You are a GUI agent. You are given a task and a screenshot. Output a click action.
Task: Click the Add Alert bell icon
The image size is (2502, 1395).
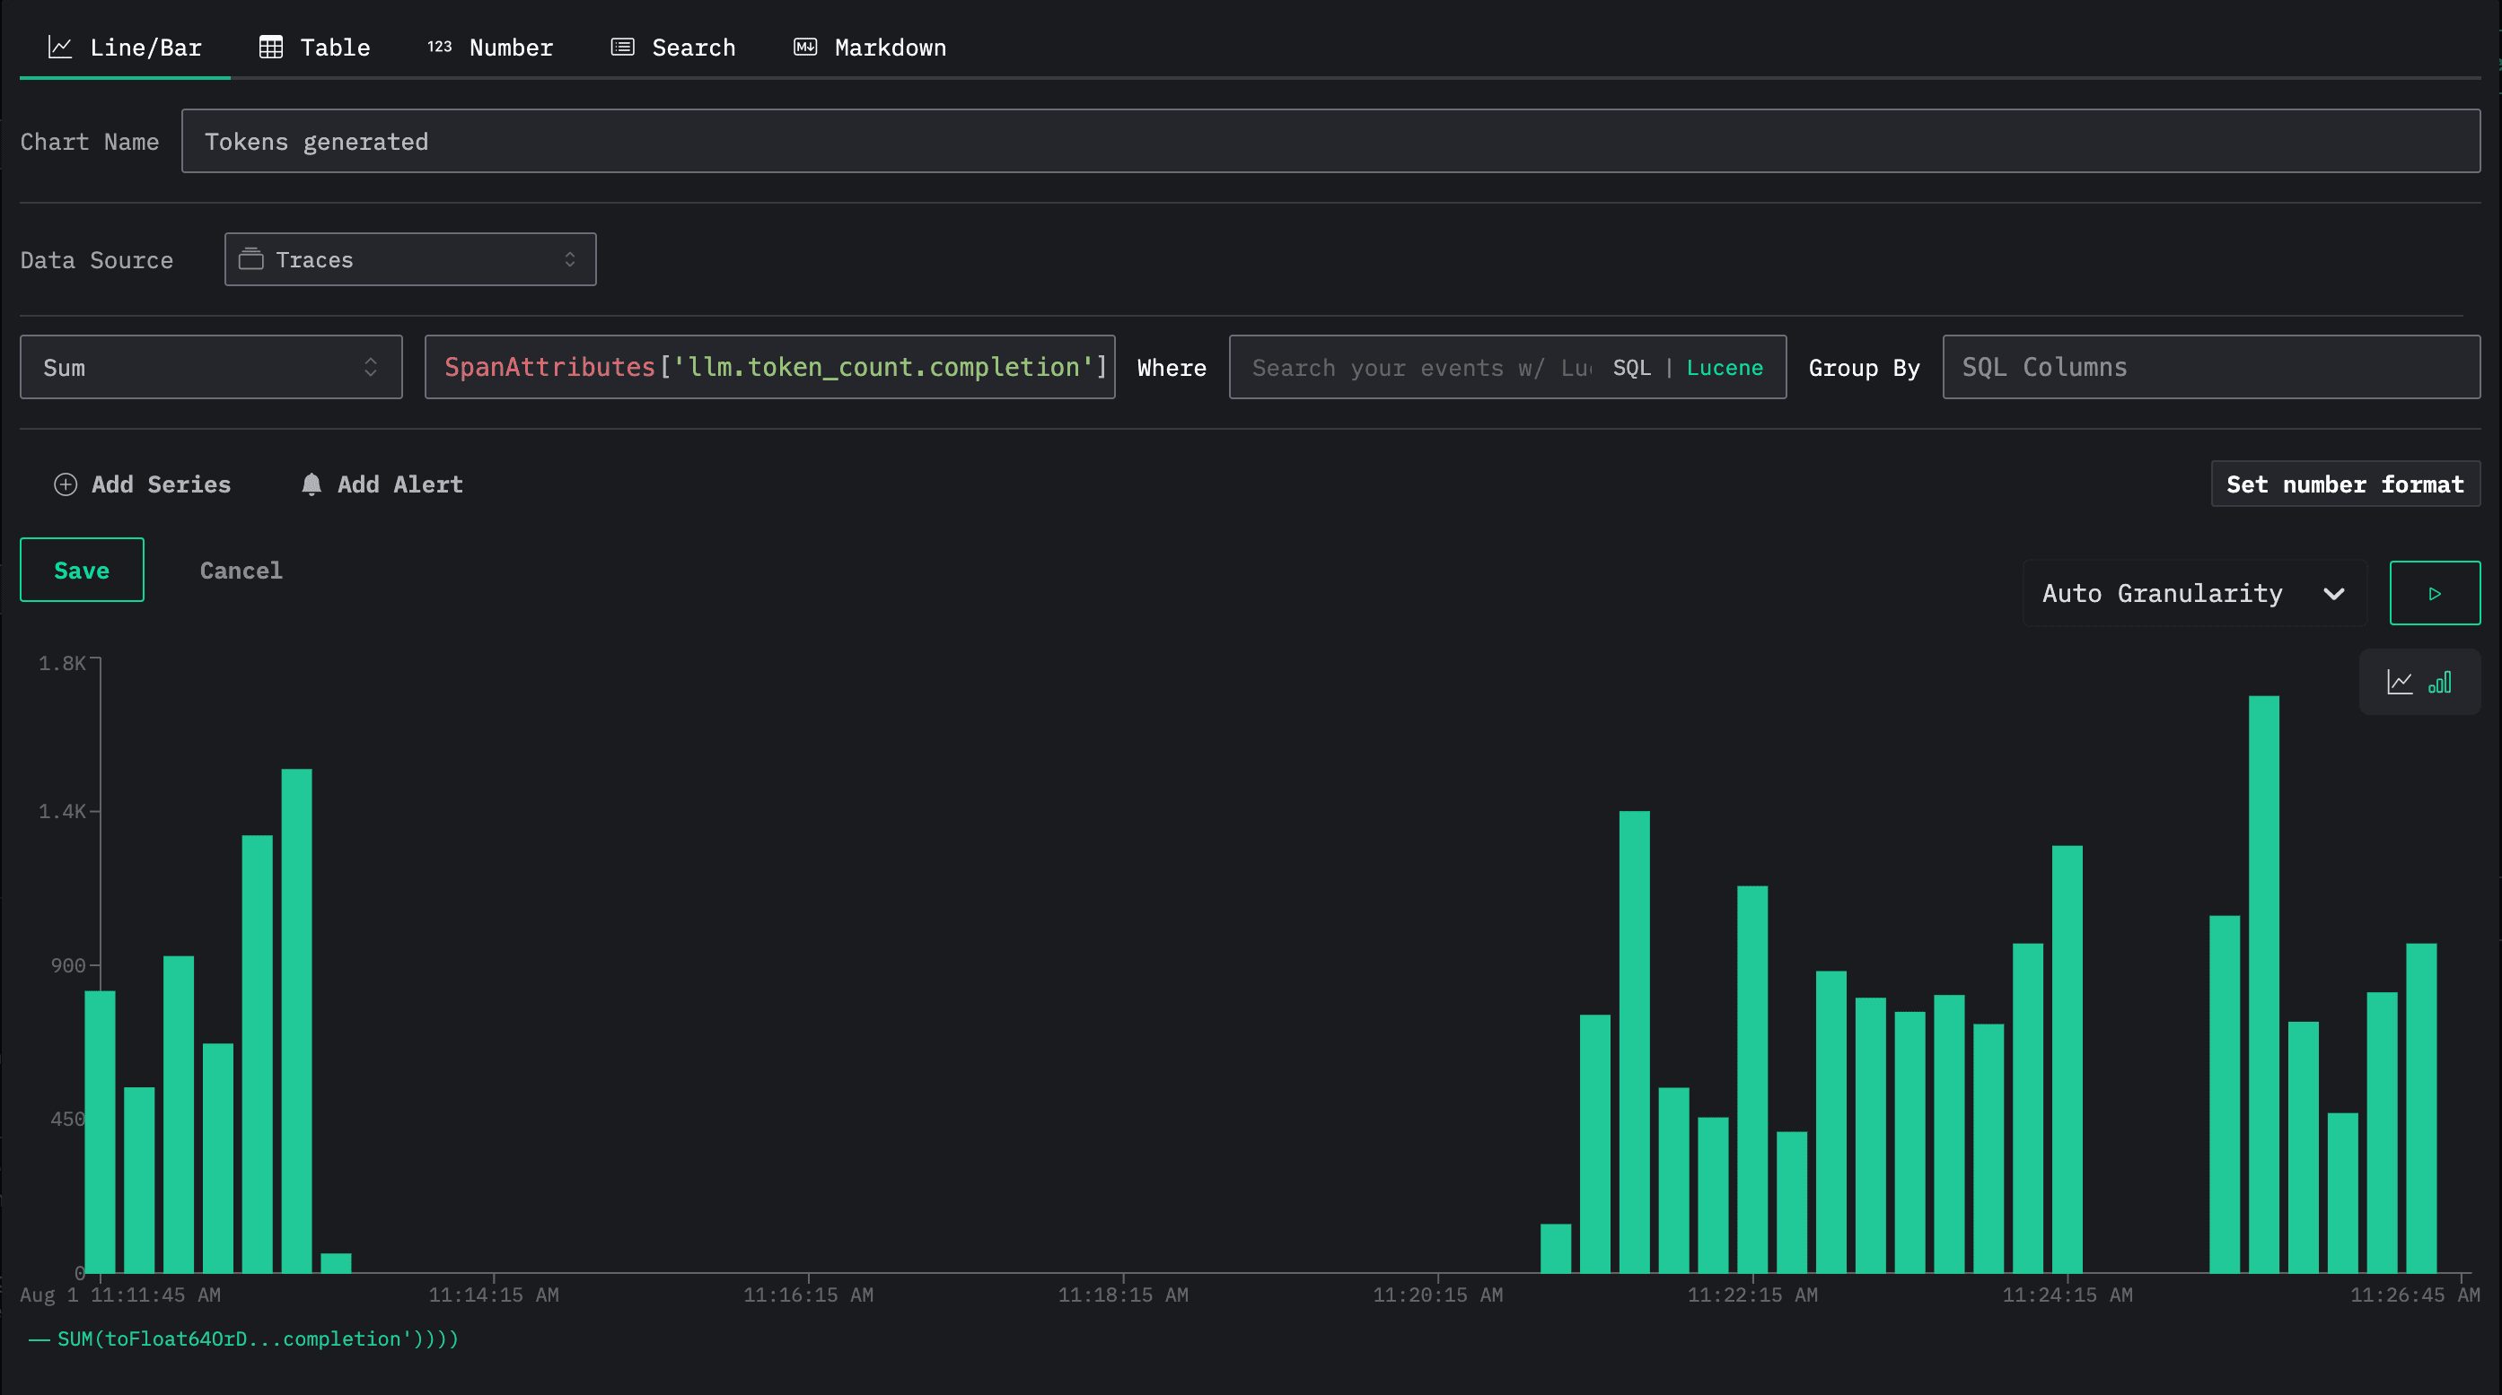311,484
